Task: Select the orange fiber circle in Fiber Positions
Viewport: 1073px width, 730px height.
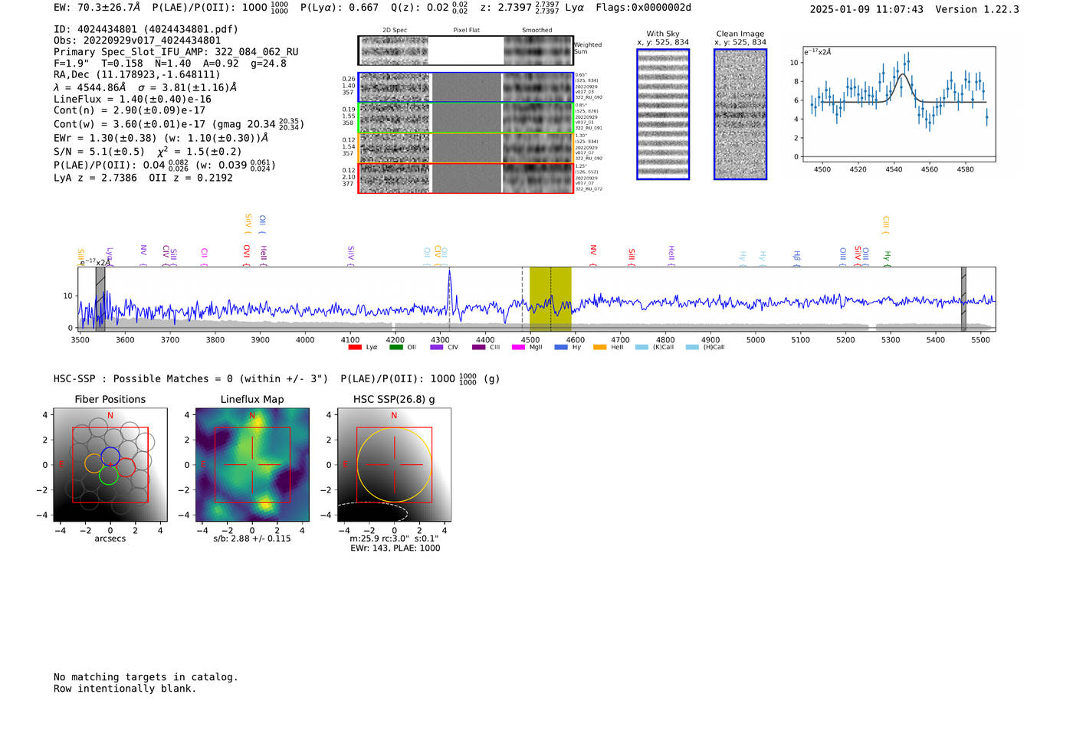Action: pos(94,463)
